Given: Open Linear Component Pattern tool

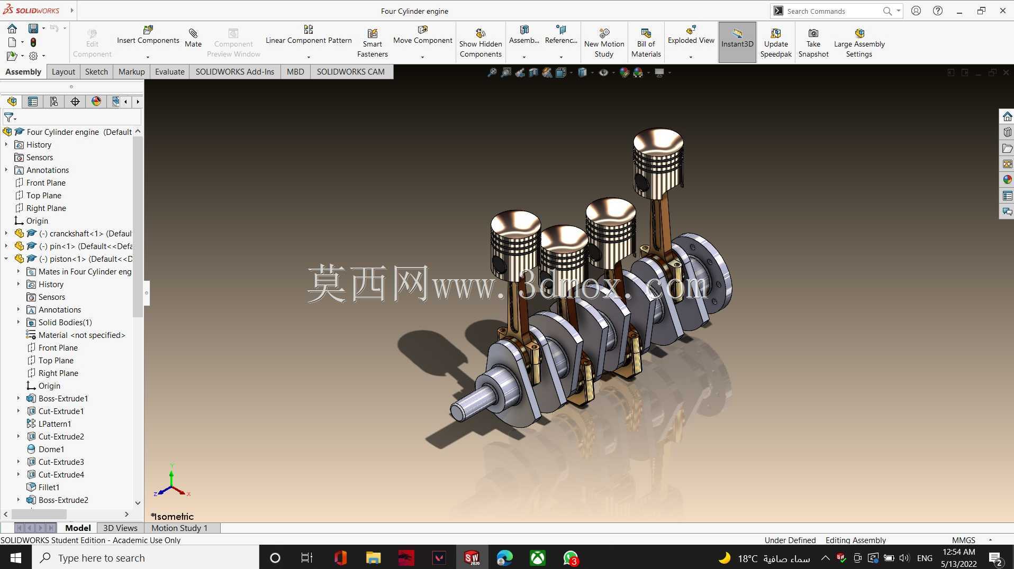Looking at the screenshot, I should click(x=309, y=35).
